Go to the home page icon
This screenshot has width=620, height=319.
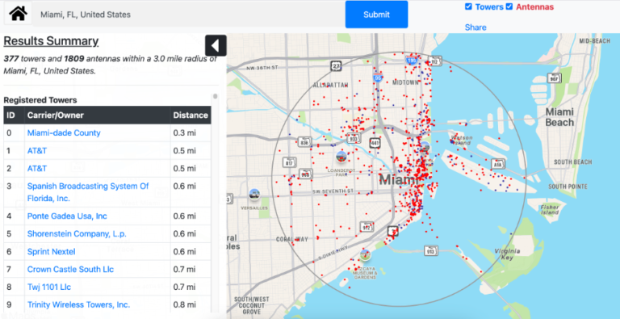click(19, 14)
